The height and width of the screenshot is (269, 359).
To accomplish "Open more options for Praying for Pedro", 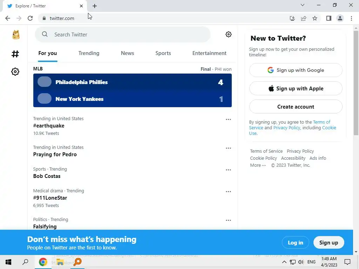I will pos(228,148).
